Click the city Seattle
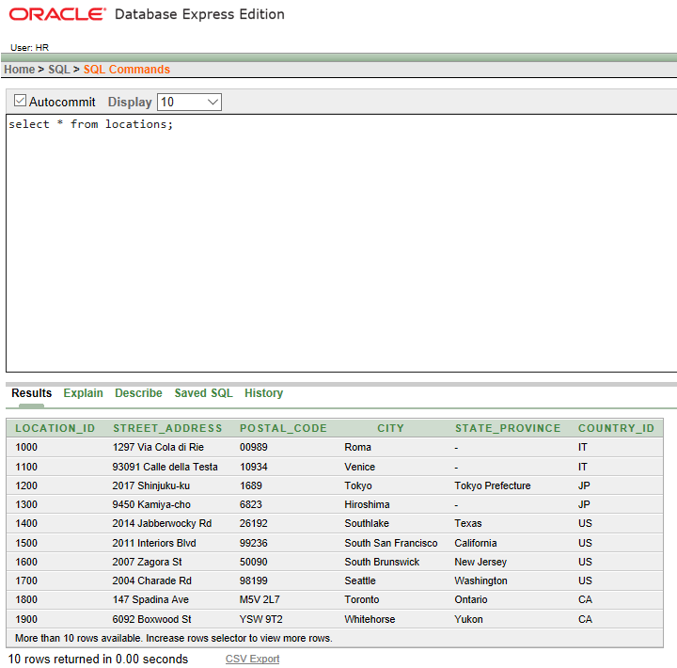 [359, 581]
